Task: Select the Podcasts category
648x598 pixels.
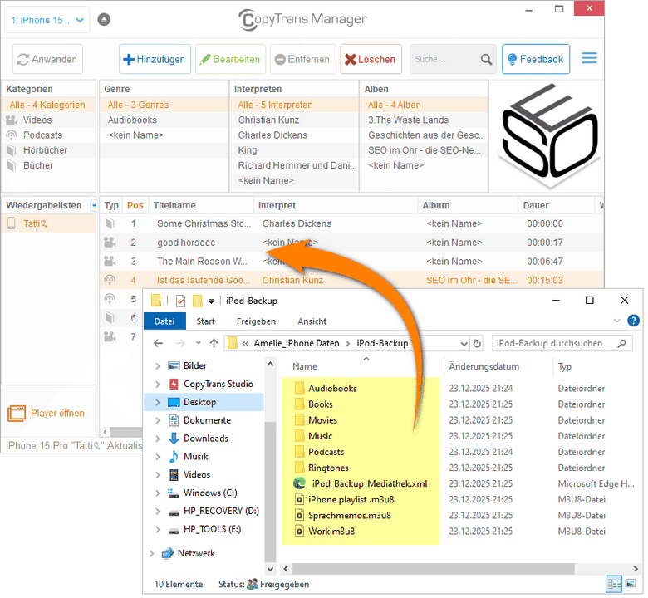Action: 42,135
